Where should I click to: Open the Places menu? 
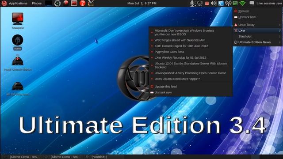(x=37, y=3)
